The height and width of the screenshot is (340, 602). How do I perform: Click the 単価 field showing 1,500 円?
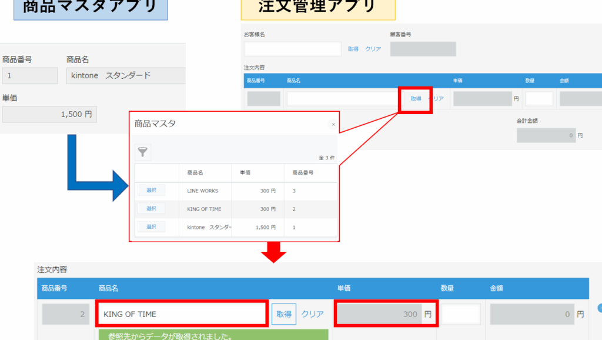click(x=49, y=114)
